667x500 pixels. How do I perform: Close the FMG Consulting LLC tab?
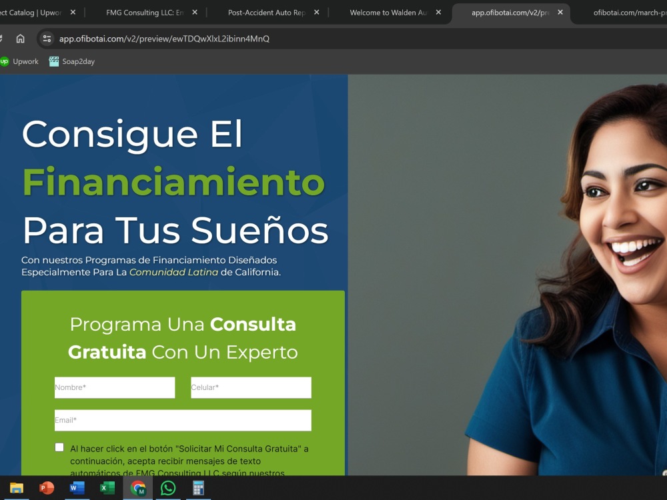[194, 12]
